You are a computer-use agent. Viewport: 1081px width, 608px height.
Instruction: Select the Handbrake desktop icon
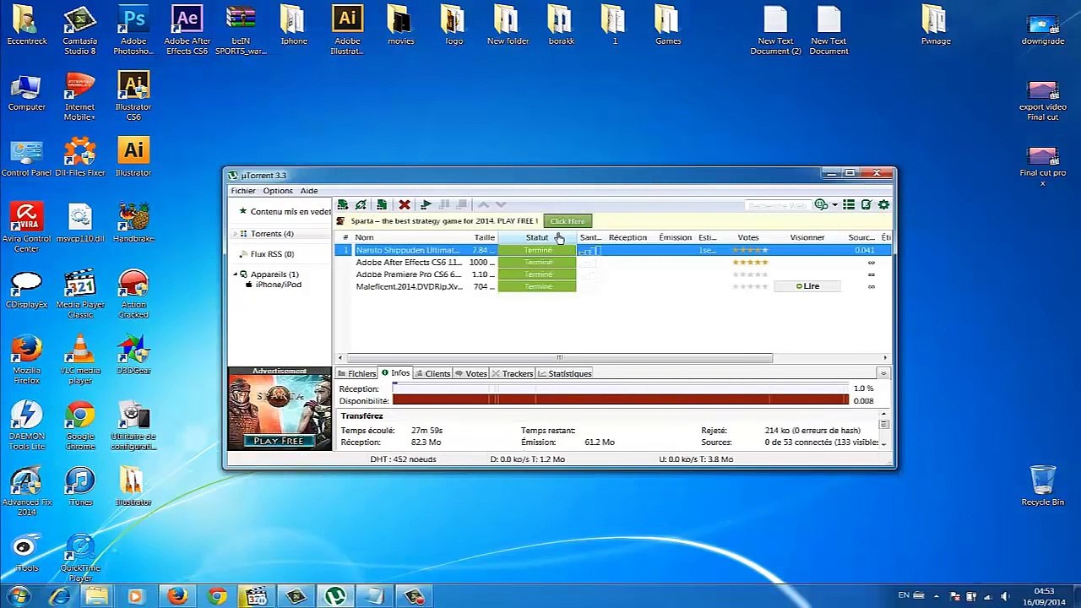coord(133,223)
